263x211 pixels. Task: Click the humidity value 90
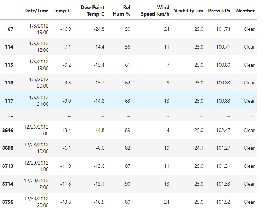coord(127,184)
